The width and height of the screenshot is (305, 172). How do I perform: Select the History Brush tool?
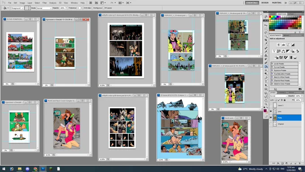coord(266,59)
